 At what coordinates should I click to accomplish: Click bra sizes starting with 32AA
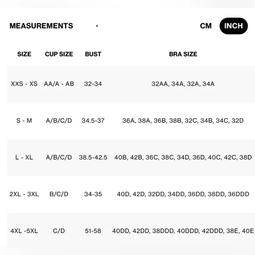coord(183,84)
